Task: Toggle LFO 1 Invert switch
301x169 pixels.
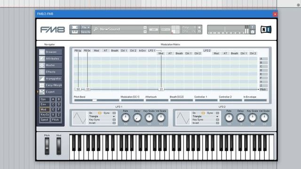Action: click(114, 123)
